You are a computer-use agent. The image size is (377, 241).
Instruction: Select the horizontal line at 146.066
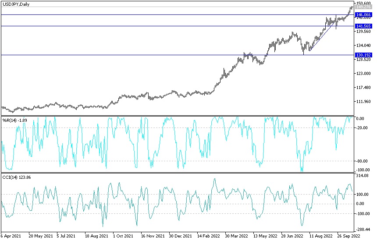pos(178,14)
